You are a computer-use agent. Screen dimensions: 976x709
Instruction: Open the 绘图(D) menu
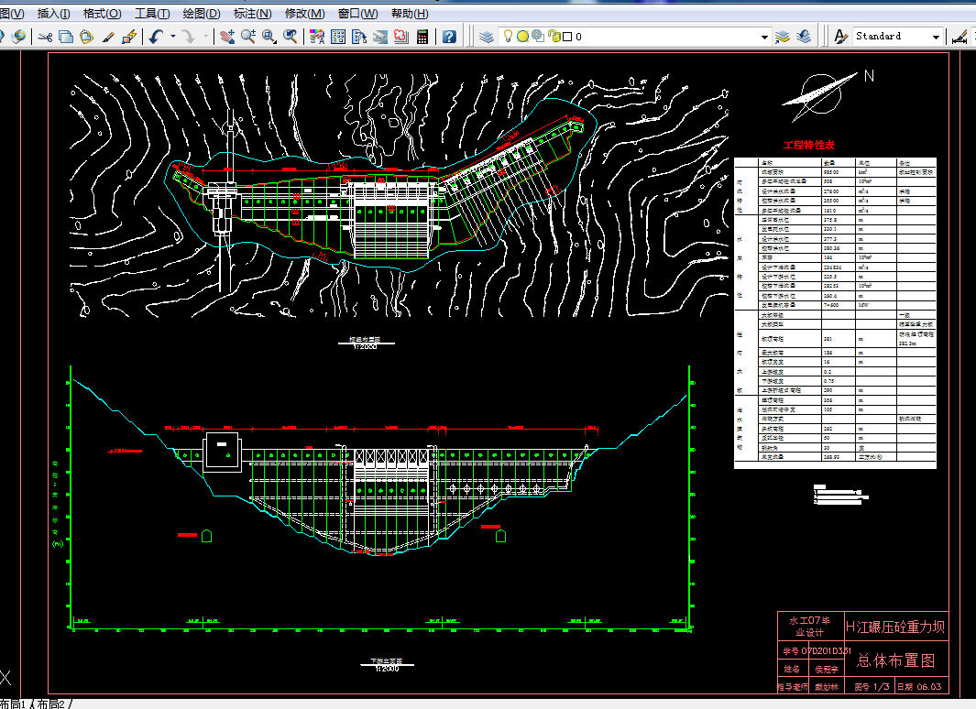click(x=201, y=13)
